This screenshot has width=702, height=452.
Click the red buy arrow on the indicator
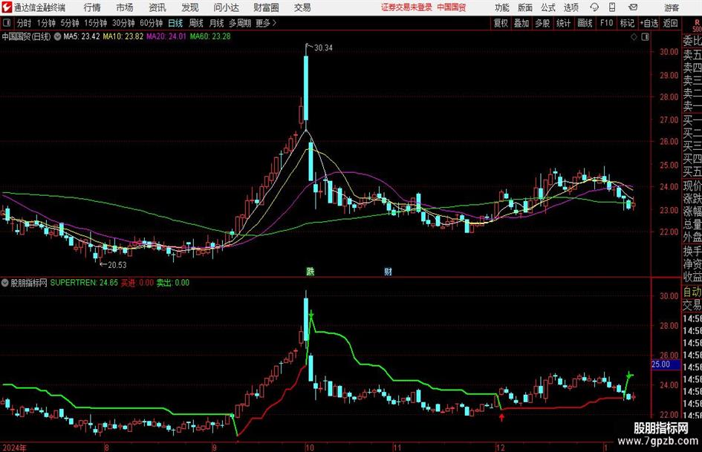tap(502, 418)
